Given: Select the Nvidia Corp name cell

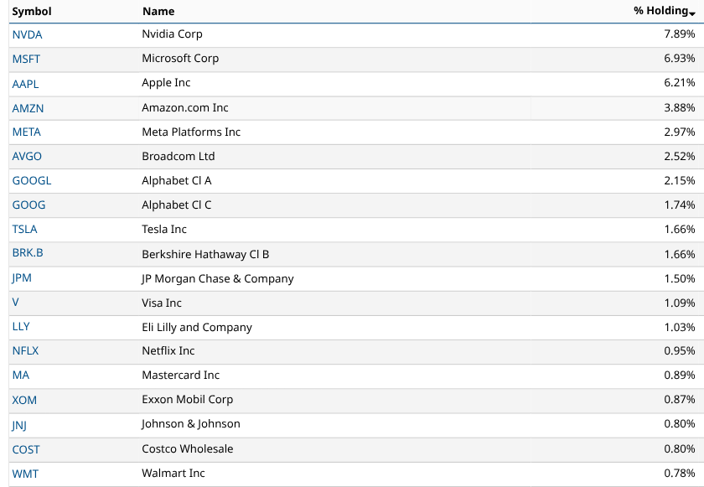Looking at the screenshot, I should click(x=334, y=34).
